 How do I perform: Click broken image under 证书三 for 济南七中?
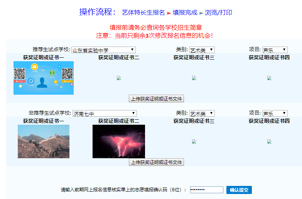194,142
